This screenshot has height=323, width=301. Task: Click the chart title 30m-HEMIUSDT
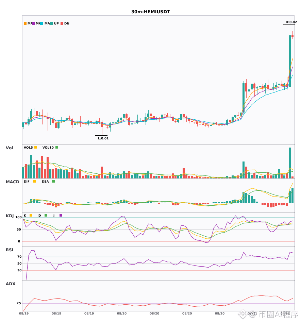pos(151,12)
